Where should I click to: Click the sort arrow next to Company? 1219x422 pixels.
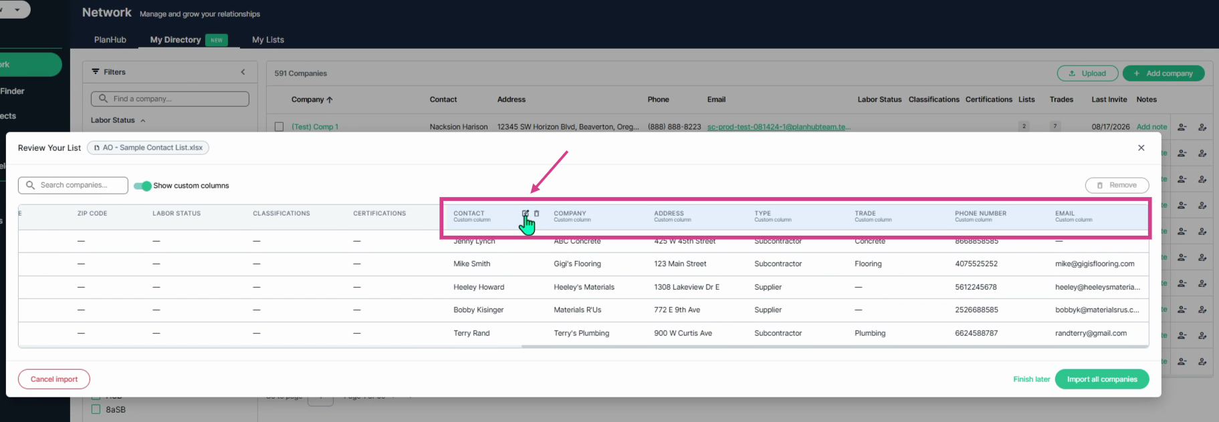[330, 99]
